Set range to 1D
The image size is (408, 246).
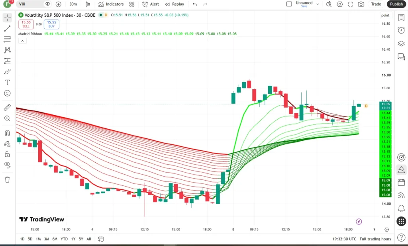click(22, 239)
